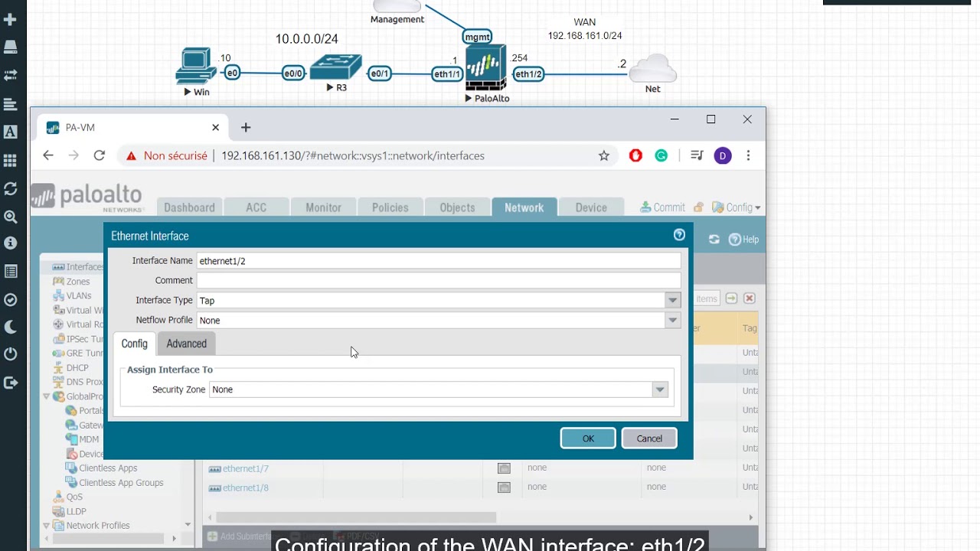Select LLDP in the network tree
This screenshot has width=980, height=551.
coord(76,511)
